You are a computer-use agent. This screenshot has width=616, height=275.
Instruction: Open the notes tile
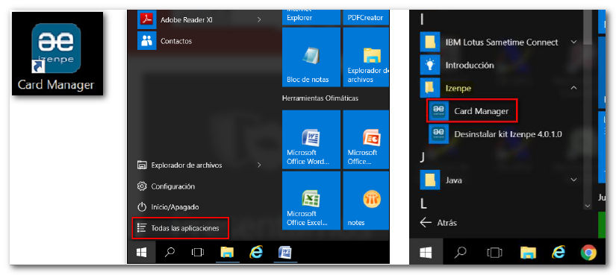pos(366,200)
